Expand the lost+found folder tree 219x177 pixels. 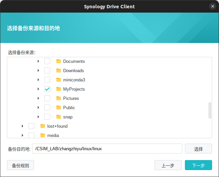22,126
